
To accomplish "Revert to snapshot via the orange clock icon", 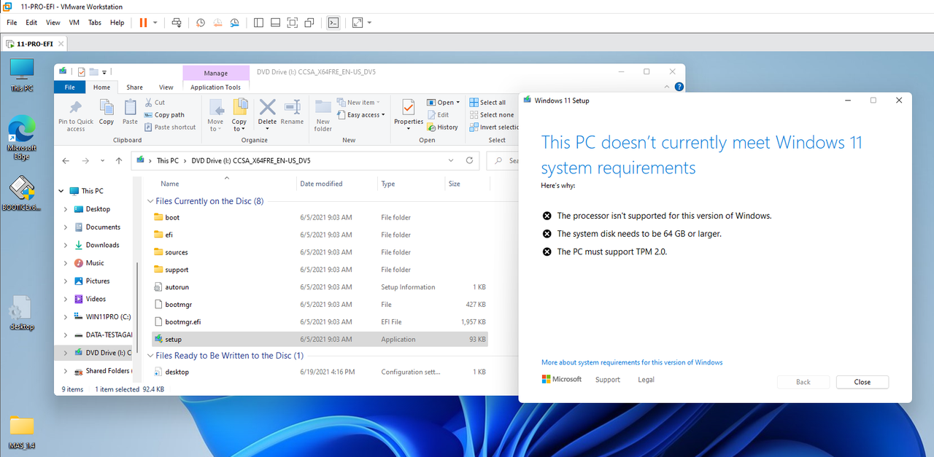I will pyautogui.click(x=217, y=23).
